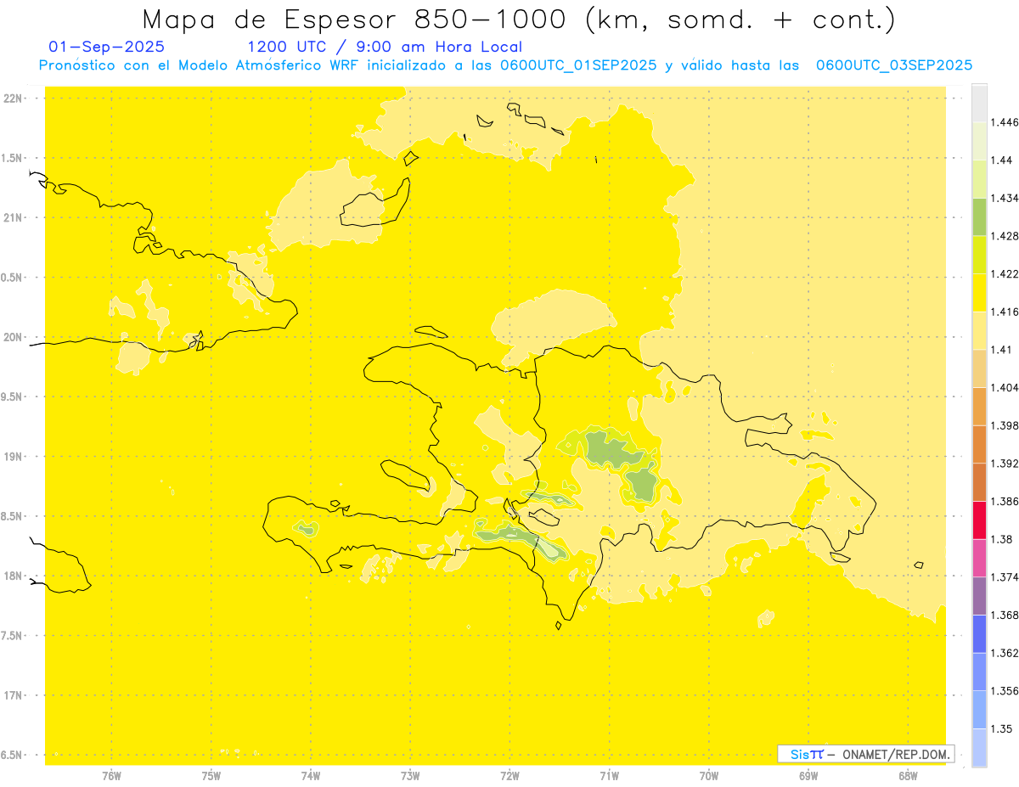Click the '73W' longitude label

pyautogui.click(x=410, y=776)
